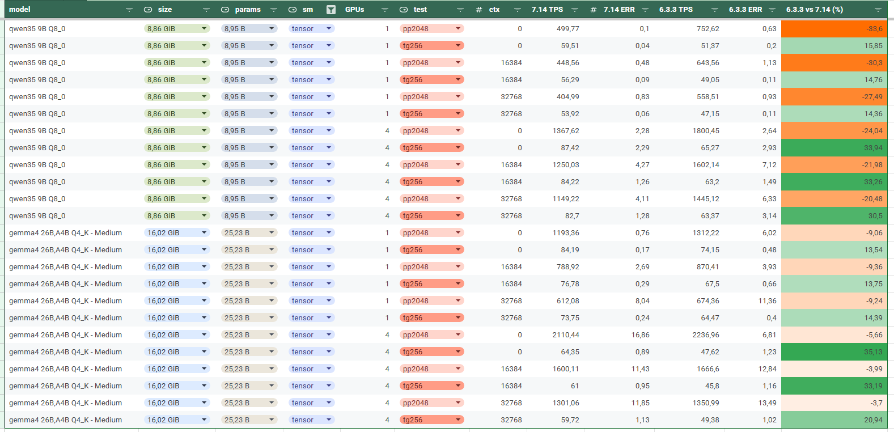Select the 6.3.3 ERR cell showing 7,12
Screen dimensions: 894x432
pyautogui.click(x=752, y=164)
